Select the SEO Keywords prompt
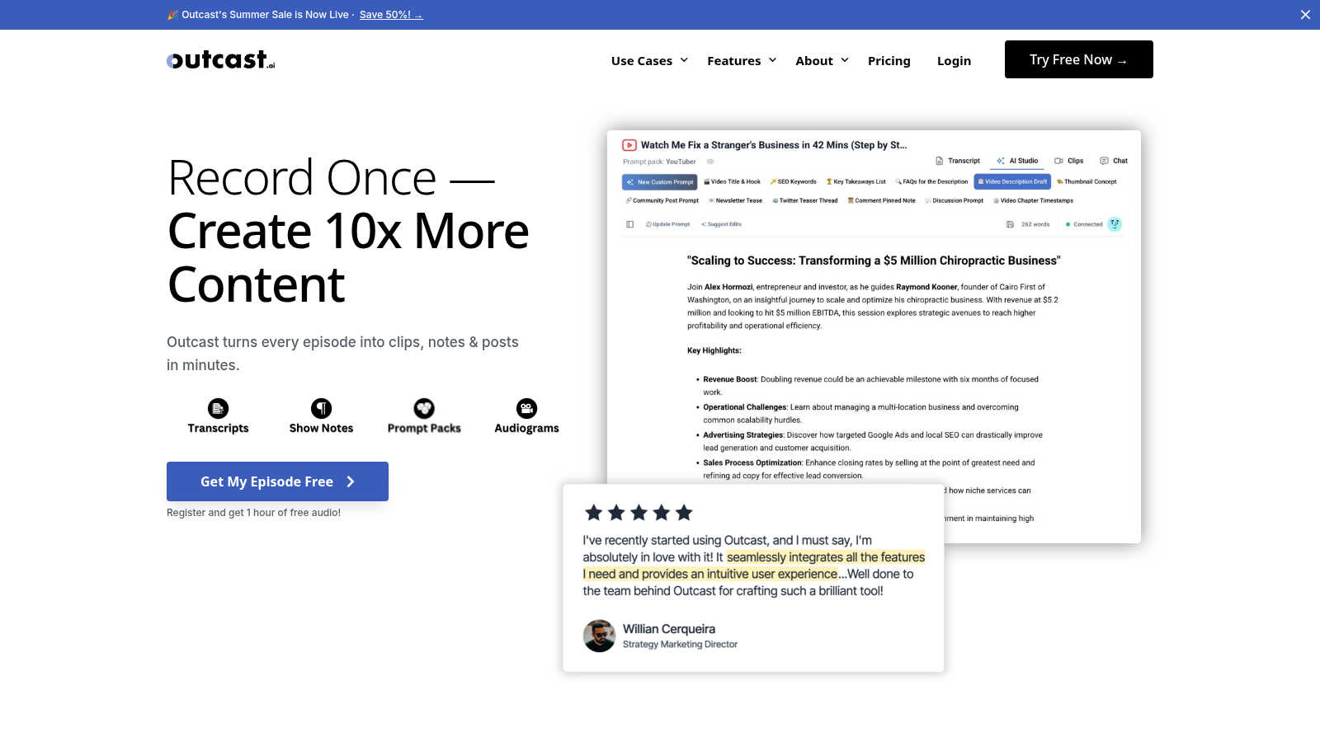The image size is (1320, 742). point(793,181)
